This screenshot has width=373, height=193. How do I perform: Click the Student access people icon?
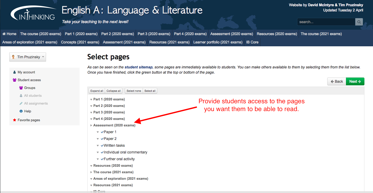pyautogui.click(x=15, y=80)
